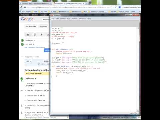This screenshot has width=160, height=120.
Task: Click the Google Maps search field
Action: [x=46, y=19]
